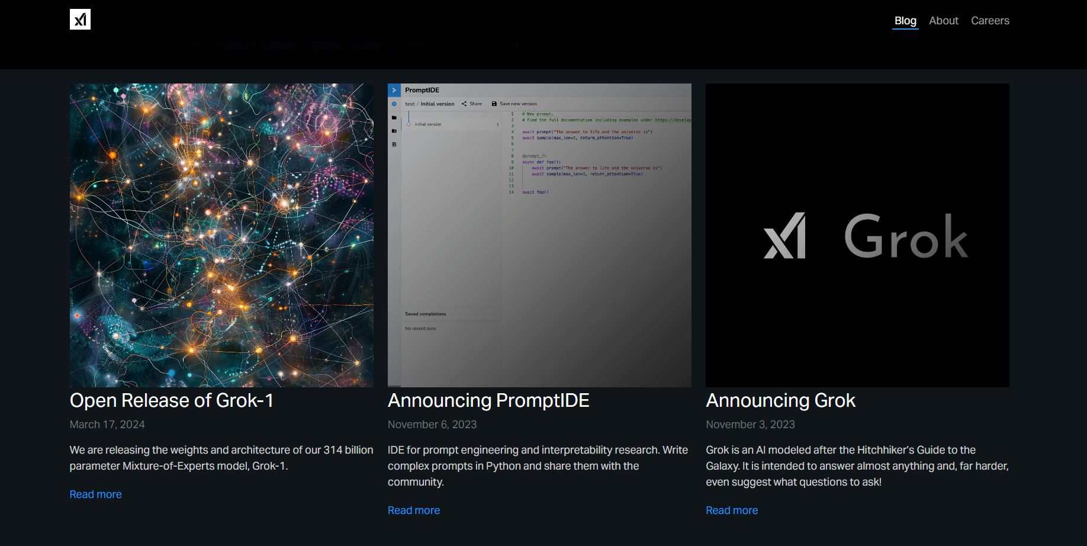Click the blue plus icon in PromptIDE sidebar
The image size is (1087, 546).
click(x=394, y=104)
